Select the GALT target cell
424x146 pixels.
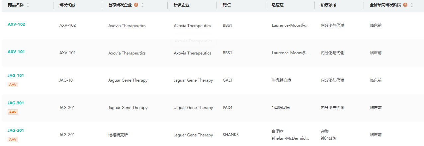point(228,80)
